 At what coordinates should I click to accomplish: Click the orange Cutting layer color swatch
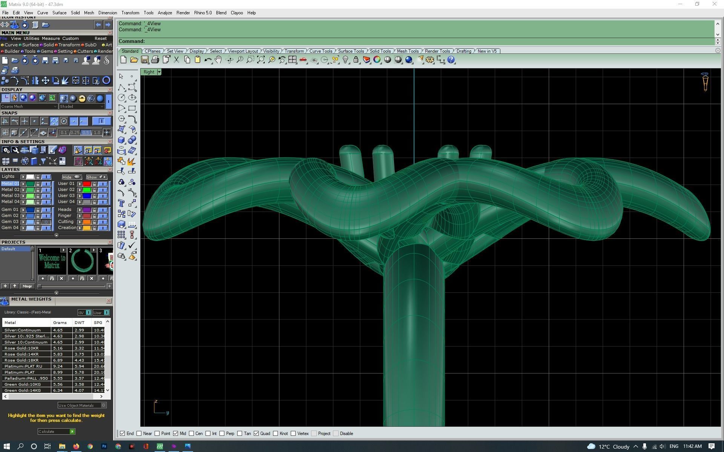pos(87,222)
